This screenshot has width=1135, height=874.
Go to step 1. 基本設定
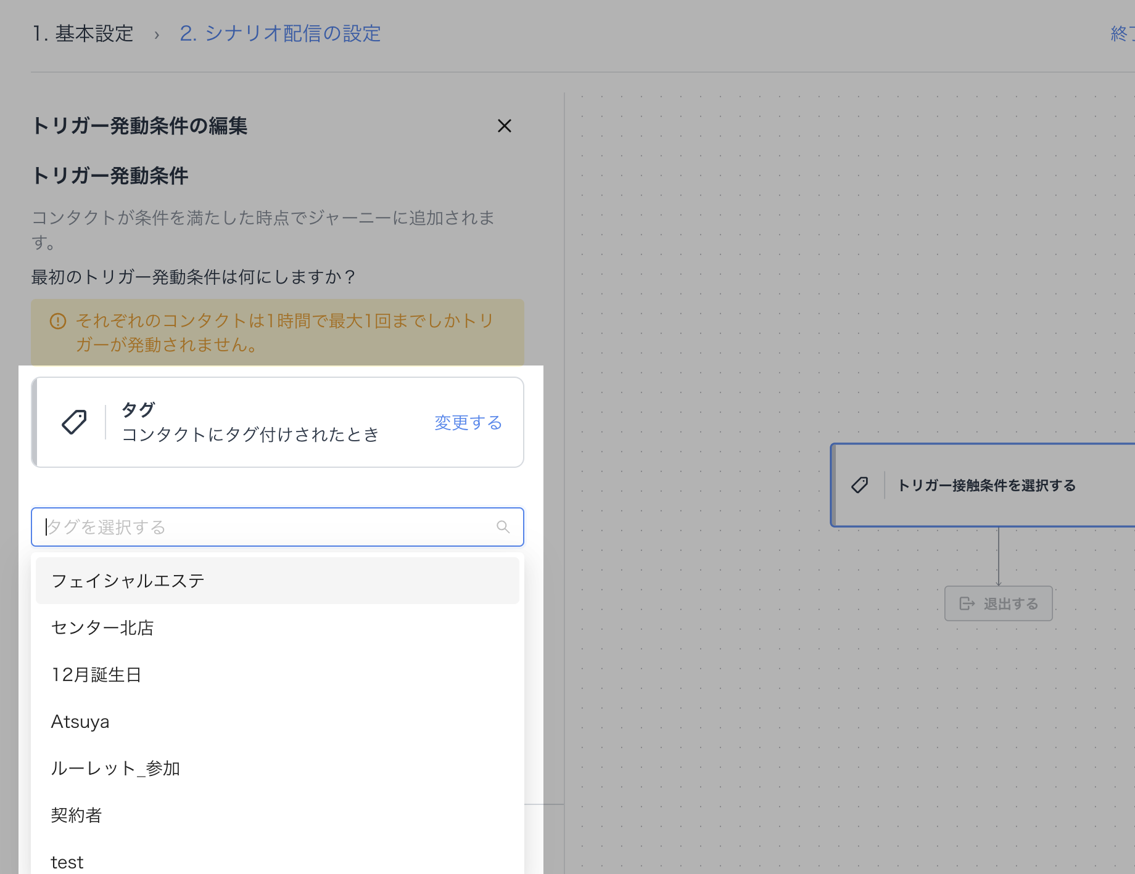83,33
